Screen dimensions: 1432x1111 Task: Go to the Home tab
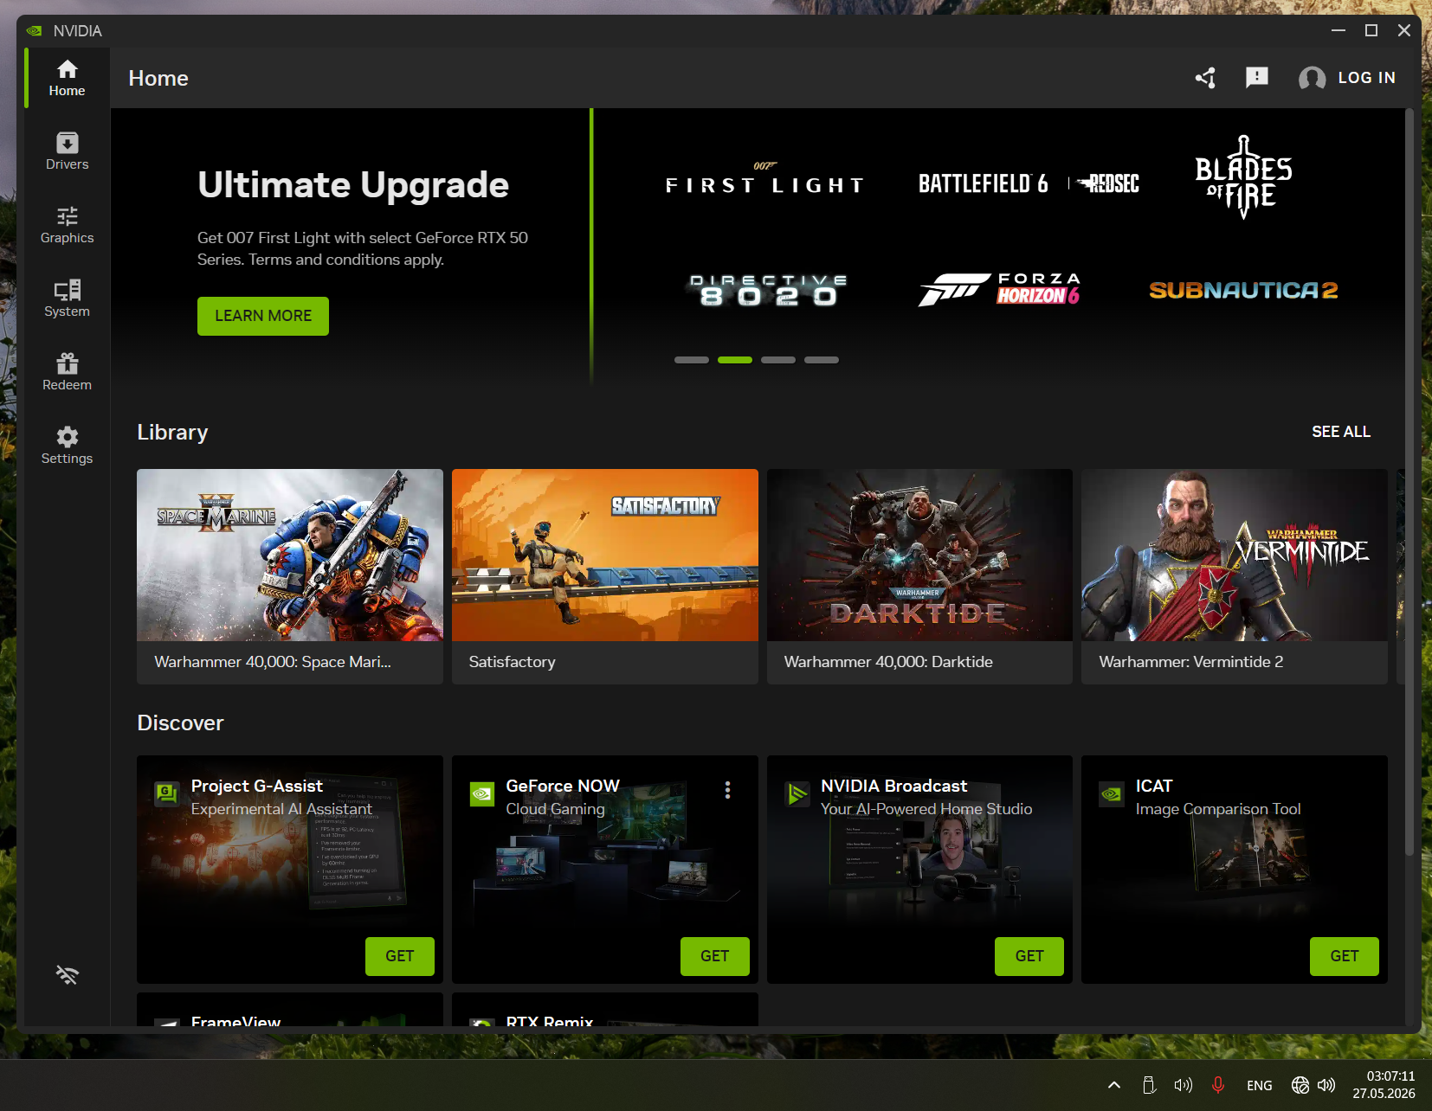67,78
